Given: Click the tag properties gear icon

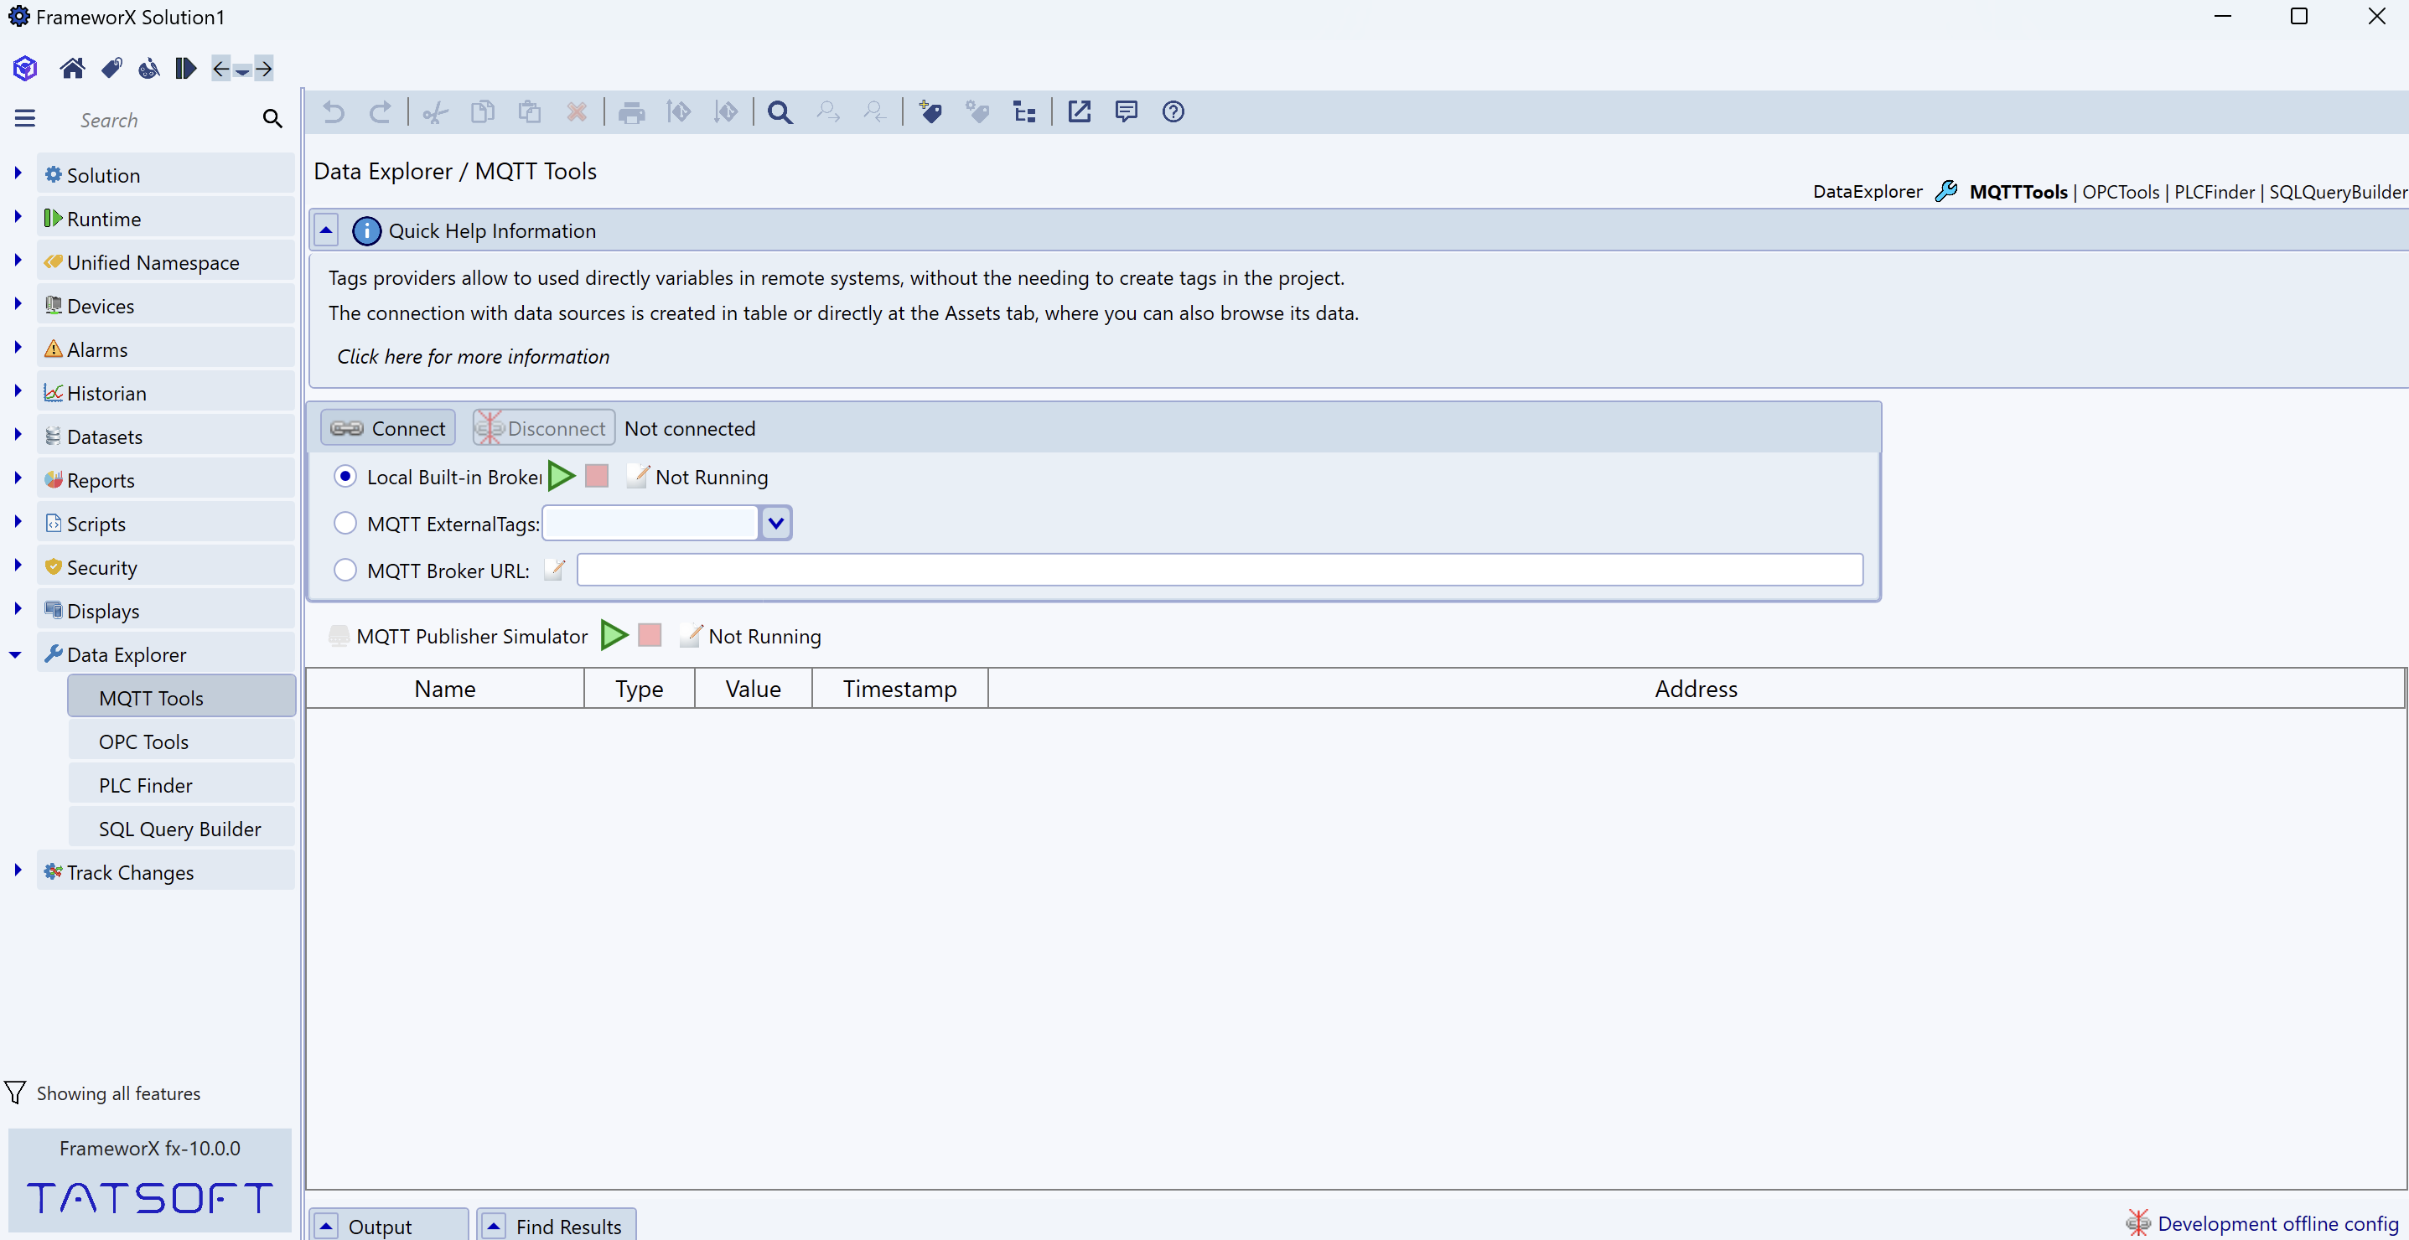Looking at the screenshot, I should (x=977, y=112).
